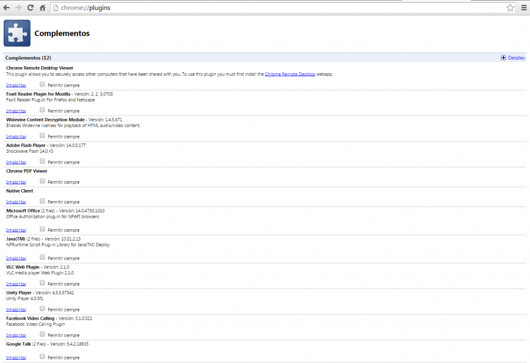Open the Chrome settings menu
The height and width of the screenshot is (363, 530).
[x=524, y=8]
